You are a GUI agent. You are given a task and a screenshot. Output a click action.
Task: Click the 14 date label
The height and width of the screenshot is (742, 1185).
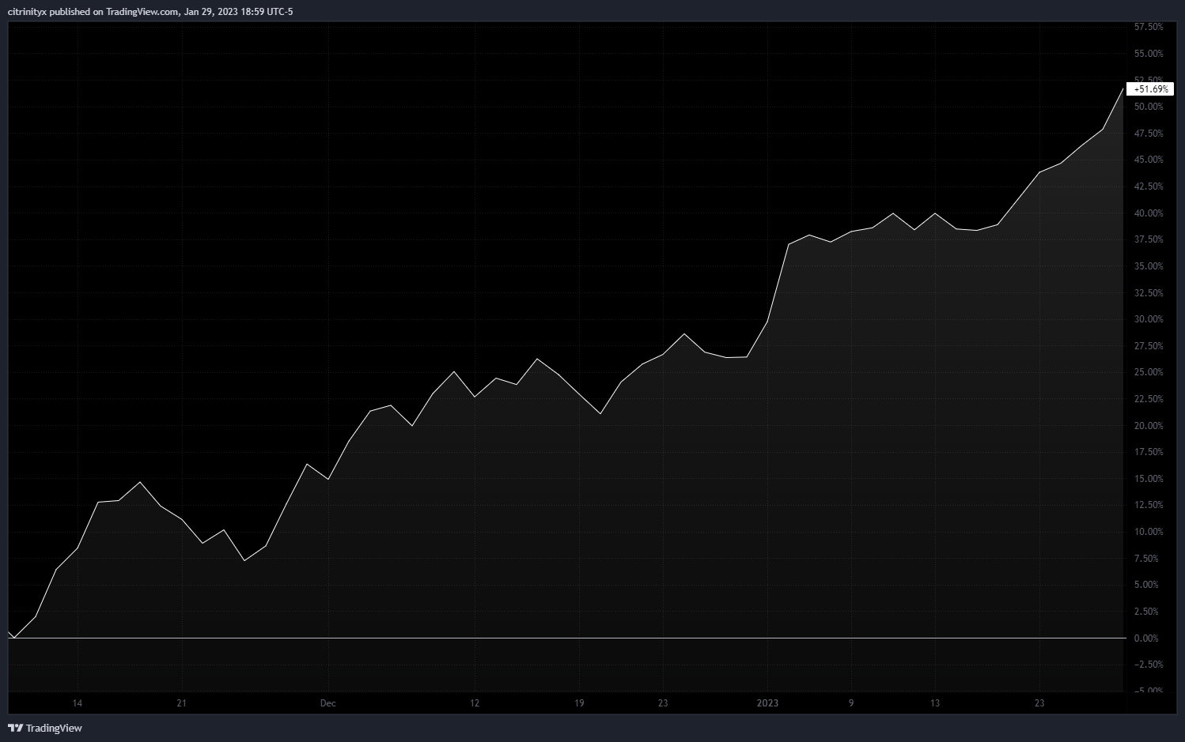(77, 703)
